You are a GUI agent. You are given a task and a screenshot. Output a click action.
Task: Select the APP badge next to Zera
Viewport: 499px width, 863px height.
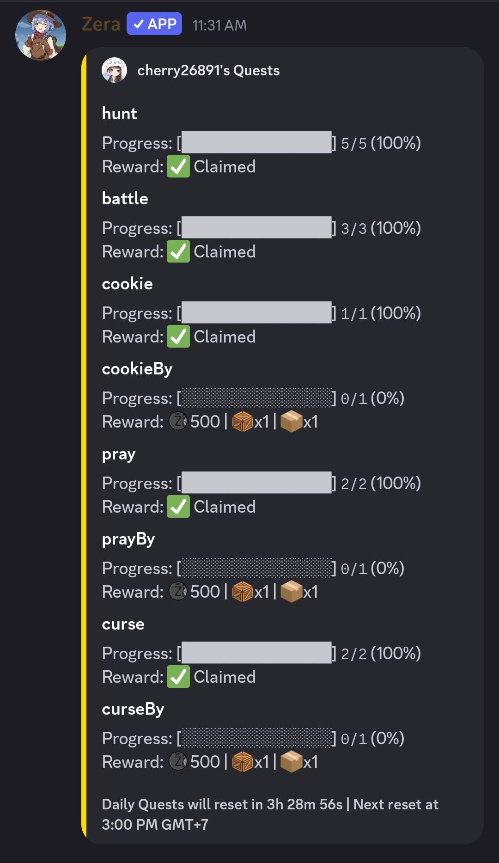tap(154, 24)
